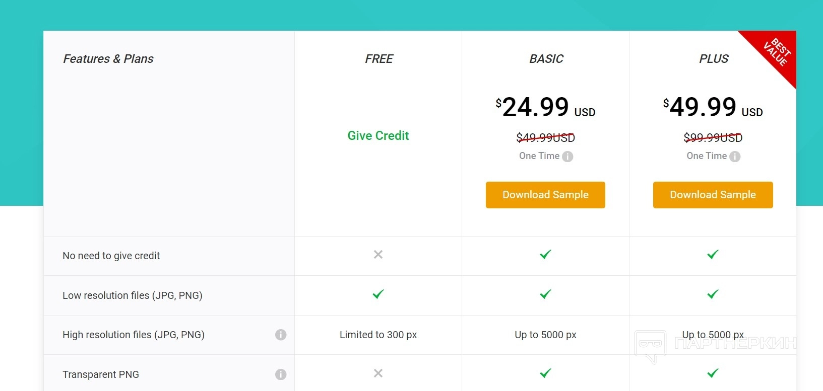The width and height of the screenshot is (823, 391).
Task: Click the grey X for FREE Transparent PNG
Action: click(x=378, y=373)
